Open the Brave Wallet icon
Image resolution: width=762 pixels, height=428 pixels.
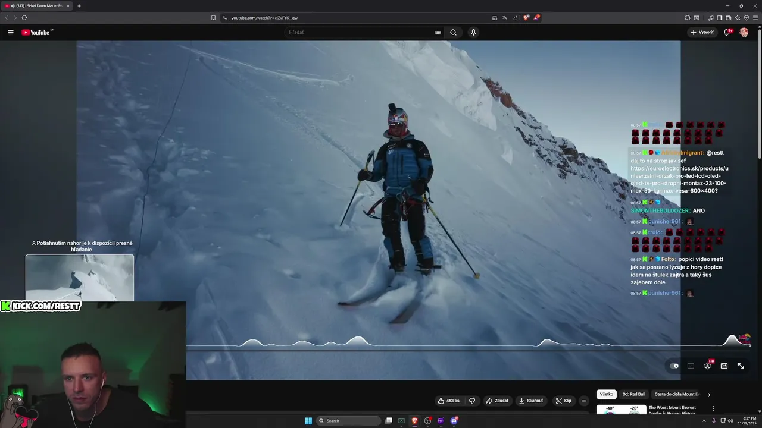pos(729,18)
